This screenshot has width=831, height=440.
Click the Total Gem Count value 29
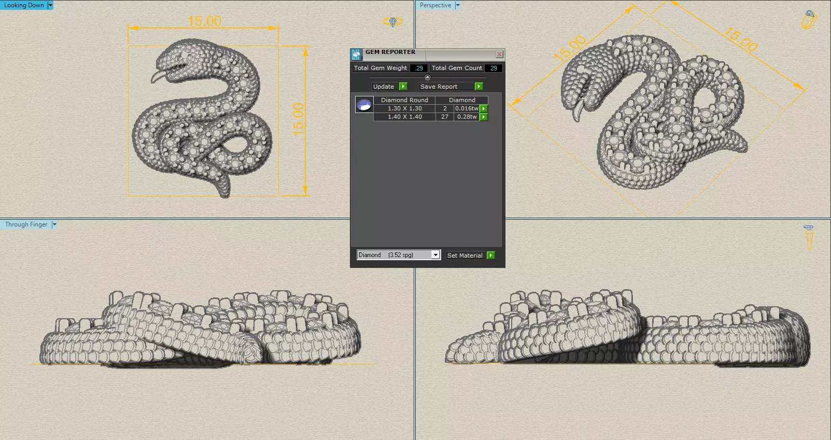[494, 68]
